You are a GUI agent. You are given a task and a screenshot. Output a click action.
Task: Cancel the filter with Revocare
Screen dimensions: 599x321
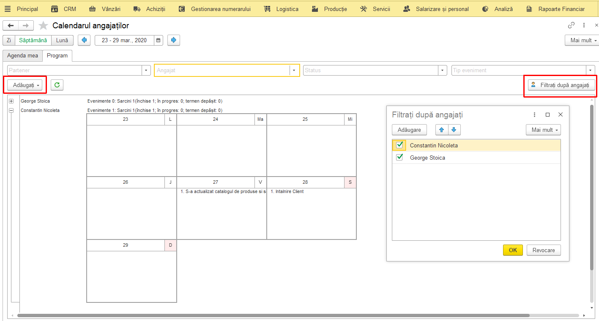(544, 250)
